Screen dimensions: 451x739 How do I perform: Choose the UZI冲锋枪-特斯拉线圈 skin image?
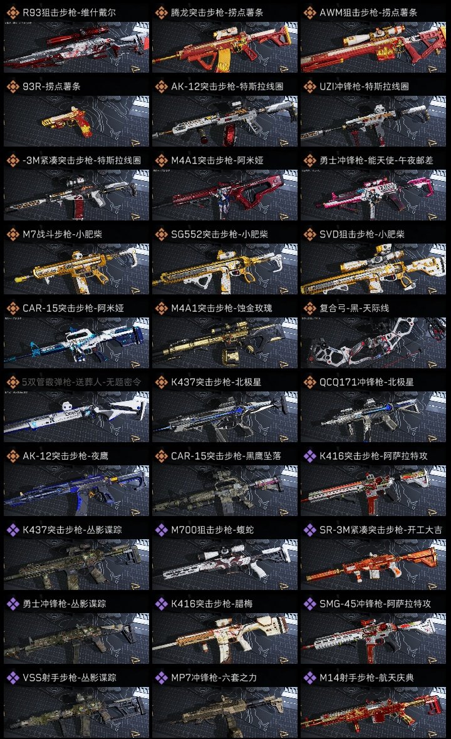[x=373, y=121]
